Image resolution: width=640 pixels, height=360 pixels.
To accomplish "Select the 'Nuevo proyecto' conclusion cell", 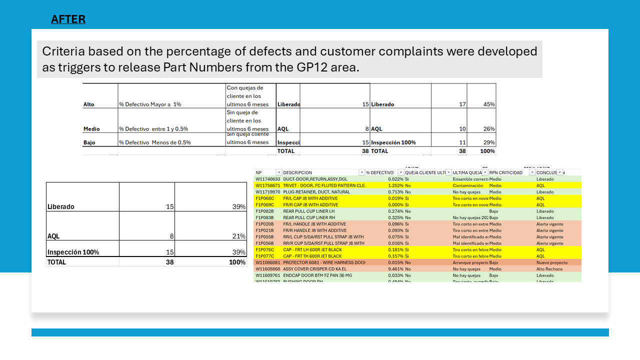I will pyautogui.click(x=552, y=262).
